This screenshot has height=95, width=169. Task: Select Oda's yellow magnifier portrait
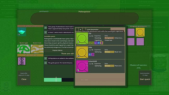[x=82, y=52]
